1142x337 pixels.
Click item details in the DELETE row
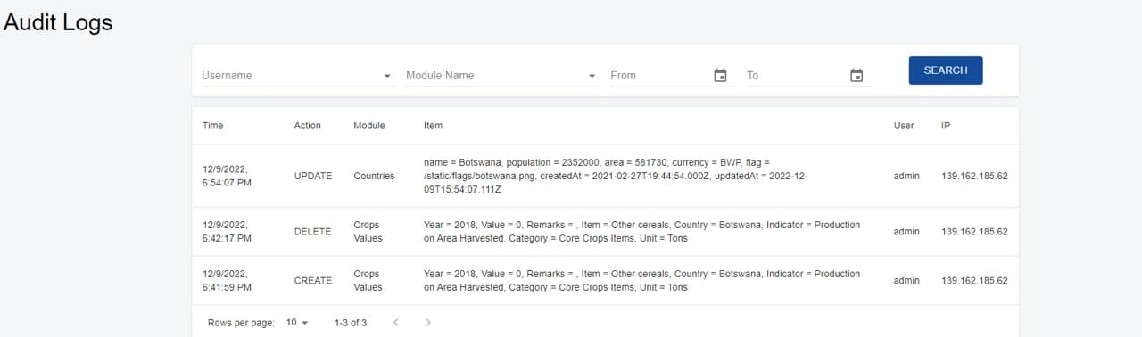pyautogui.click(x=641, y=231)
